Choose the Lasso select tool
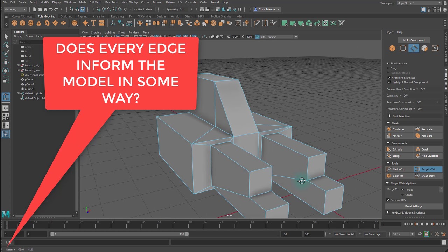Viewport: 448px width, 252px height. click(6, 45)
